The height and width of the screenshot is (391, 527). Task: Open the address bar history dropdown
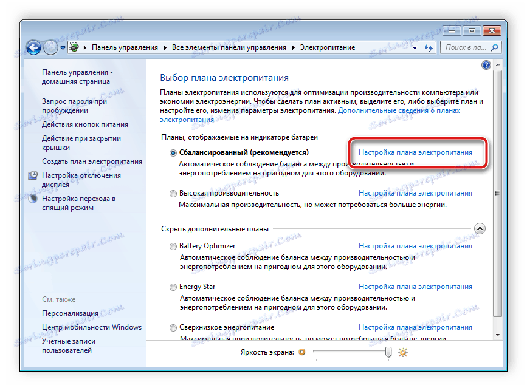(414, 47)
